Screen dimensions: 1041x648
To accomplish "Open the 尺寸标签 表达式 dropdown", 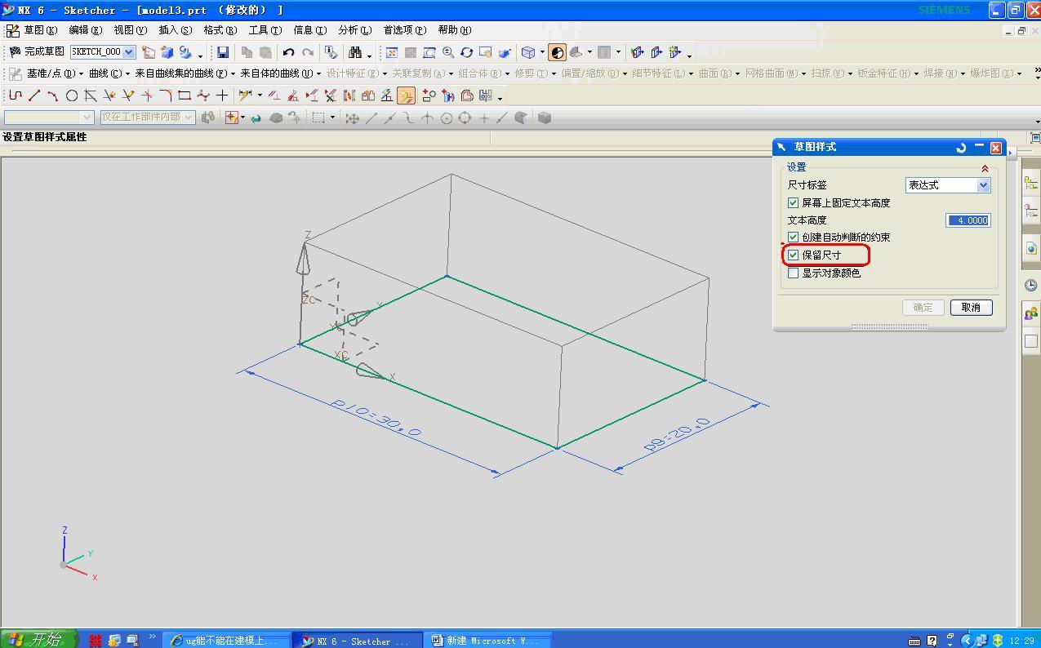I will pyautogui.click(x=948, y=185).
